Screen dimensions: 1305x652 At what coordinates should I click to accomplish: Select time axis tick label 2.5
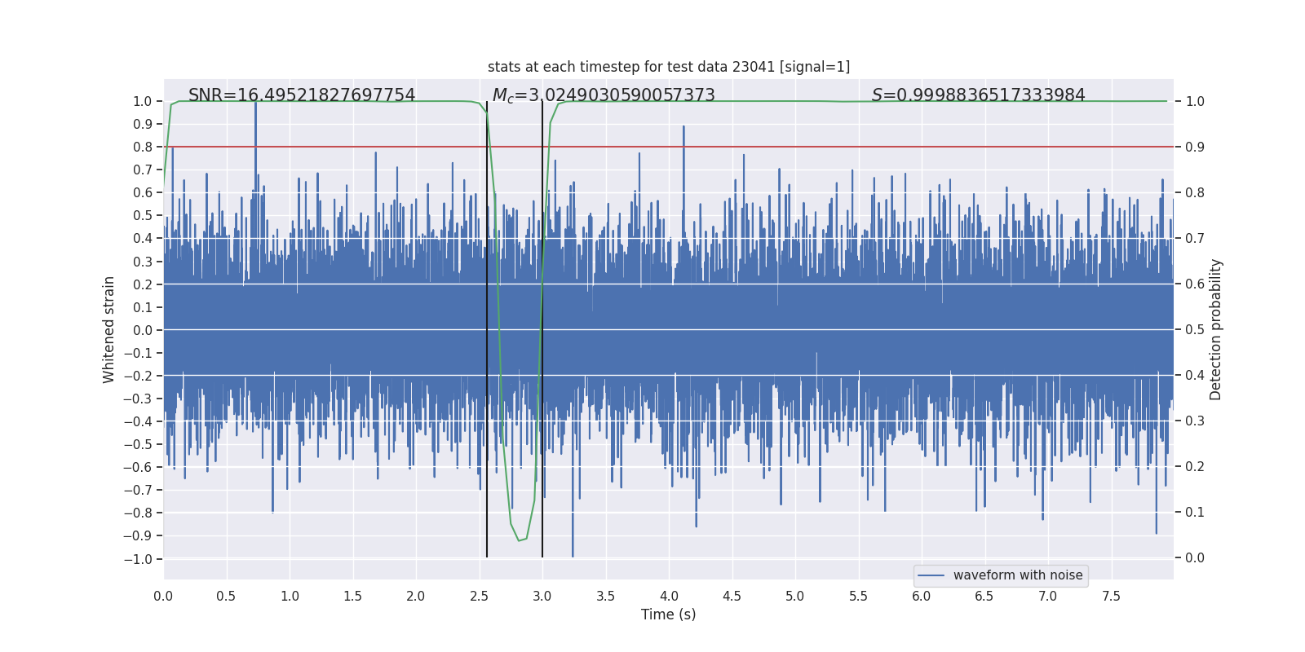pyautogui.click(x=480, y=596)
